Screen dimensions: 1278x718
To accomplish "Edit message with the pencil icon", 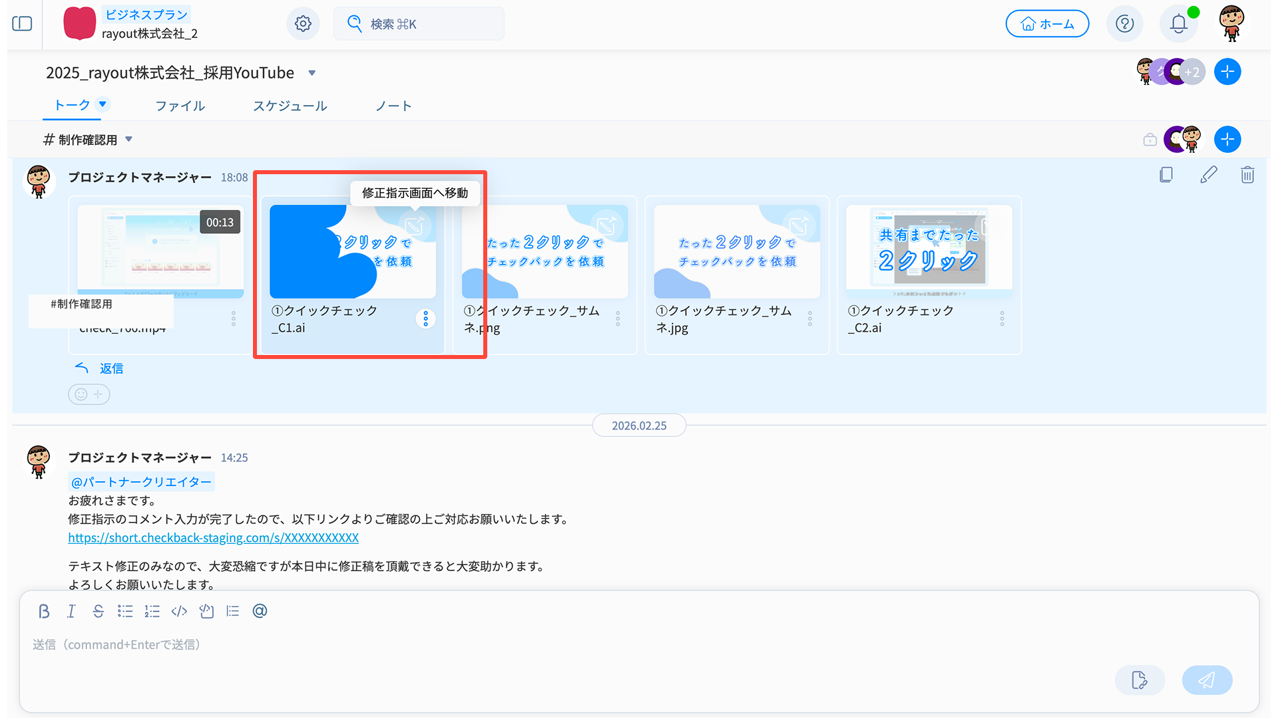I will (x=1208, y=175).
